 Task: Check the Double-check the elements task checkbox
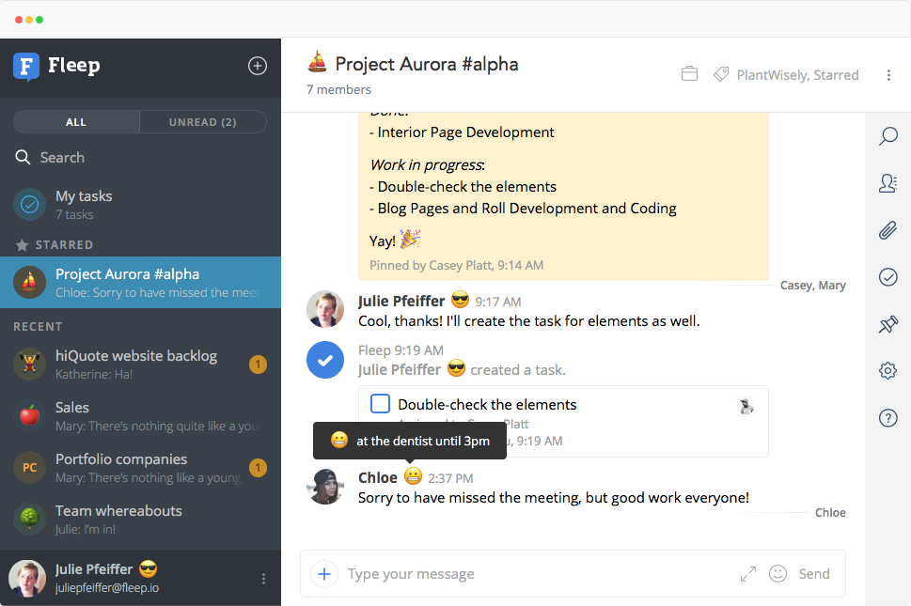(380, 403)
